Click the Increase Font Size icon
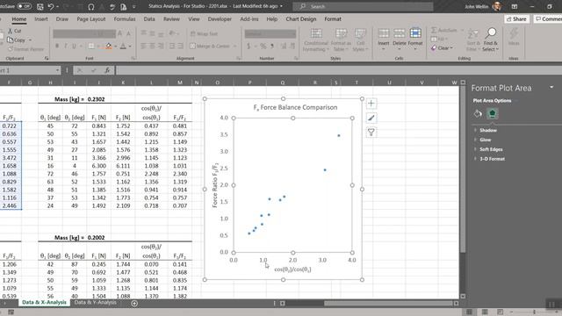 coord(120,33)
